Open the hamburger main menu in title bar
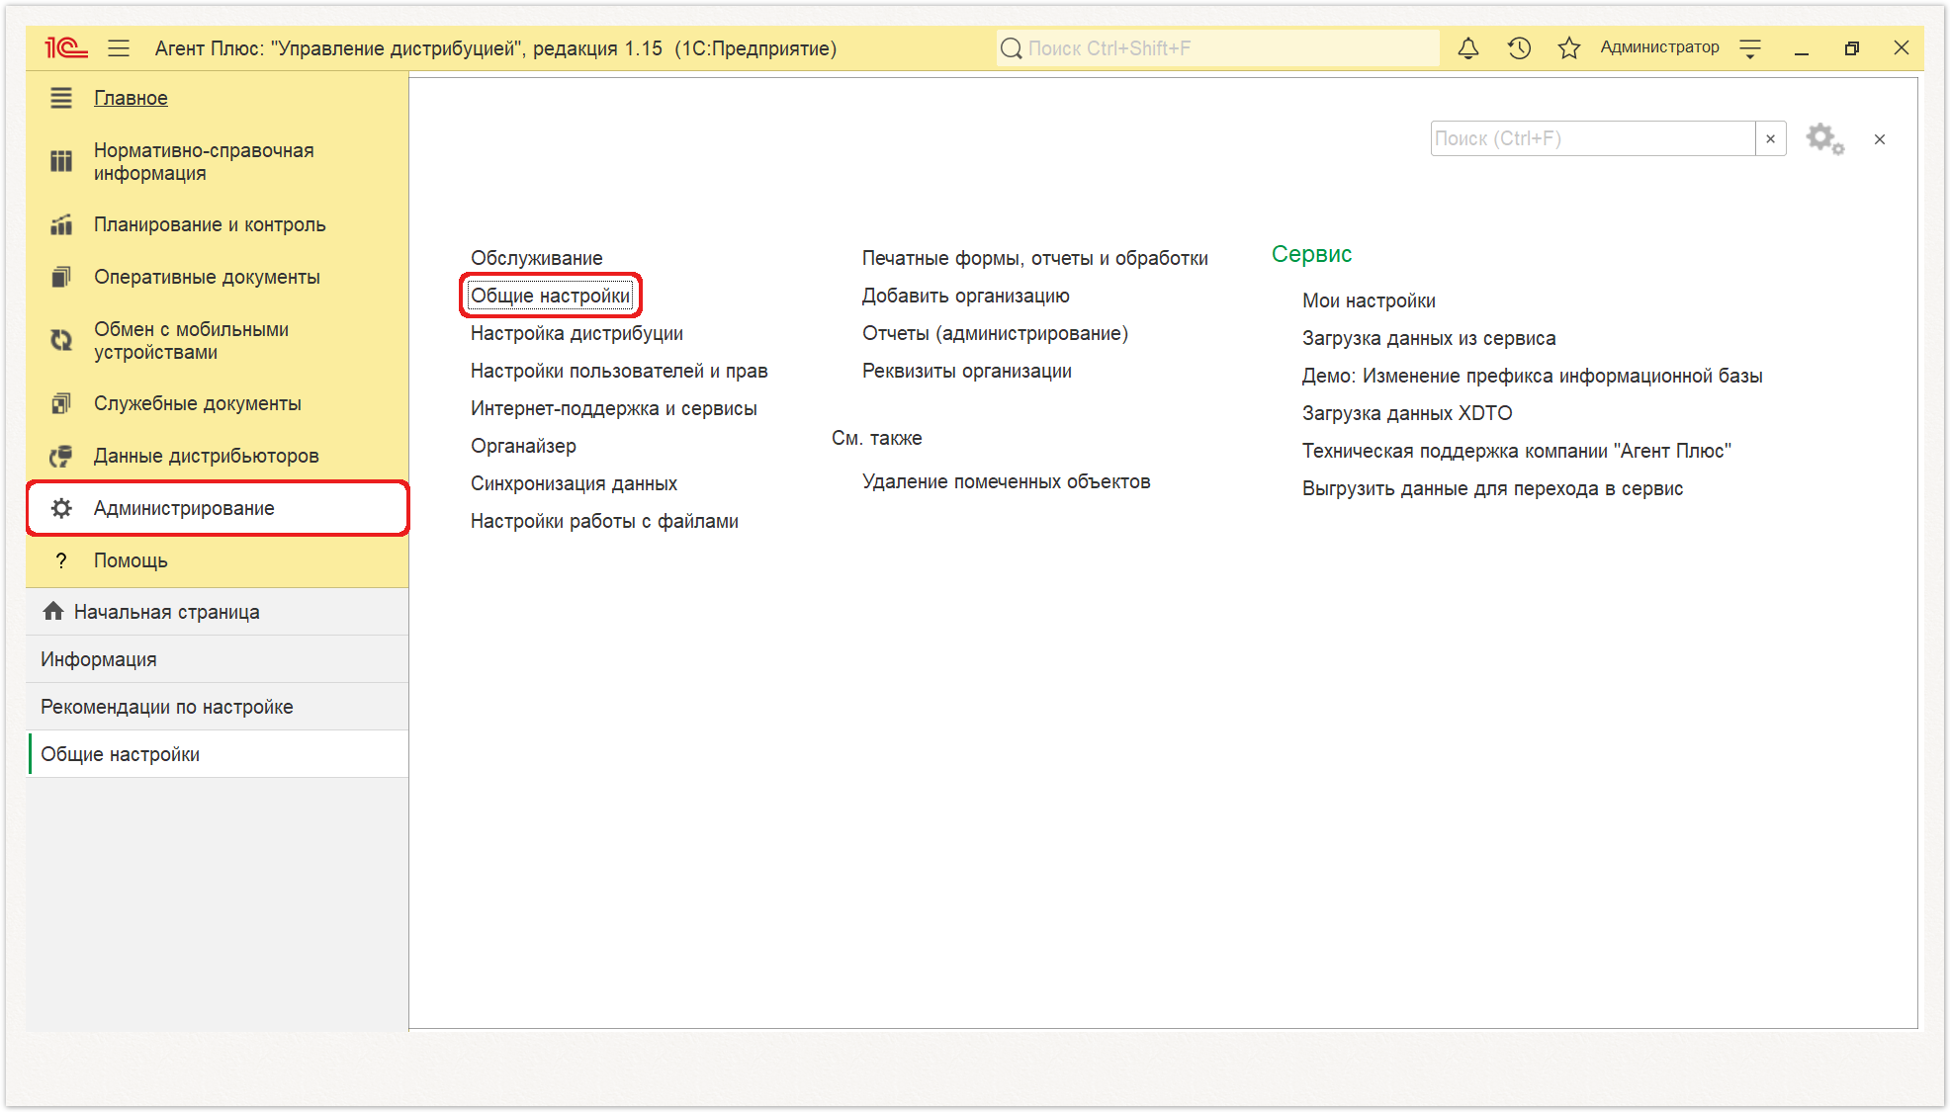This screenshot has width=1950, height=1112. [x=119, y=47]
